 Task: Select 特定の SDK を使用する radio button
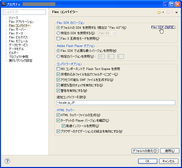(58, 33)
